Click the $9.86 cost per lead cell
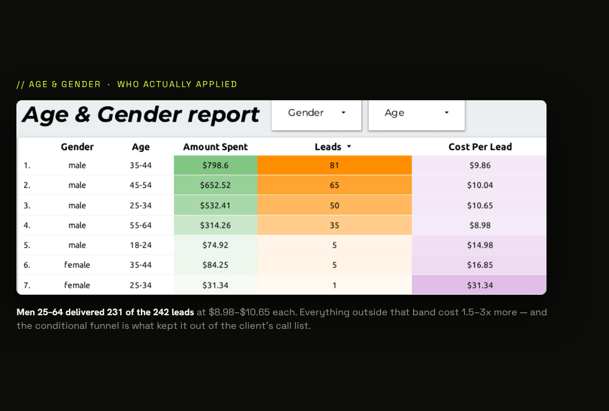This screenshot has height=411, width=609. pyautogui.click(x=479, y=165)
